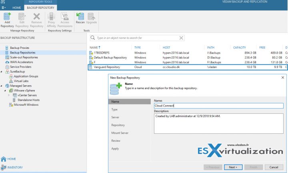
Task: Collapse the Managed Servers branch arrow
Action: (2, 86)
